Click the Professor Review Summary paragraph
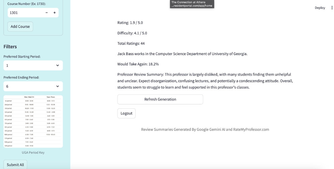 click(205, 81)
